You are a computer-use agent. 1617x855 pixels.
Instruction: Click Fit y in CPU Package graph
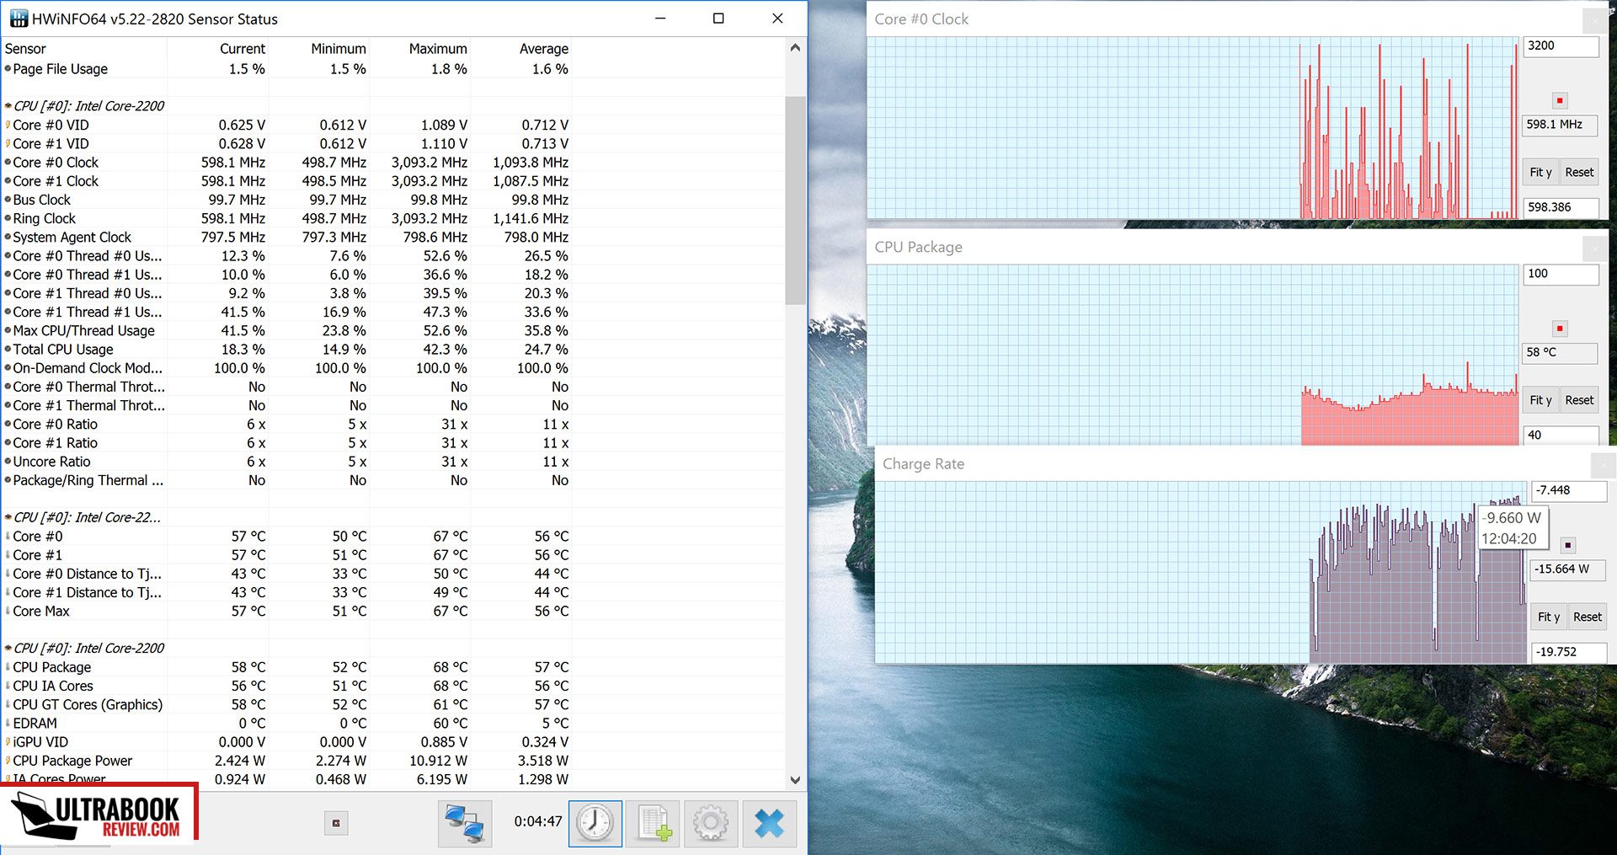click(x=1540, y=400)
